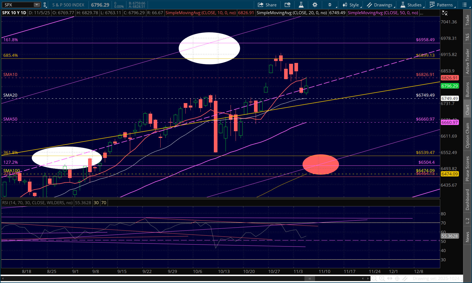Click the hide-studies crossed-arrows icon on chart header

pyautogui.click(x=445, y=13)
